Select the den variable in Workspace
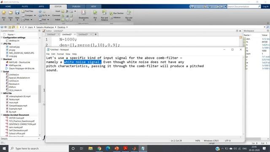This screenshot has width=270, height=152. point(248,39)
